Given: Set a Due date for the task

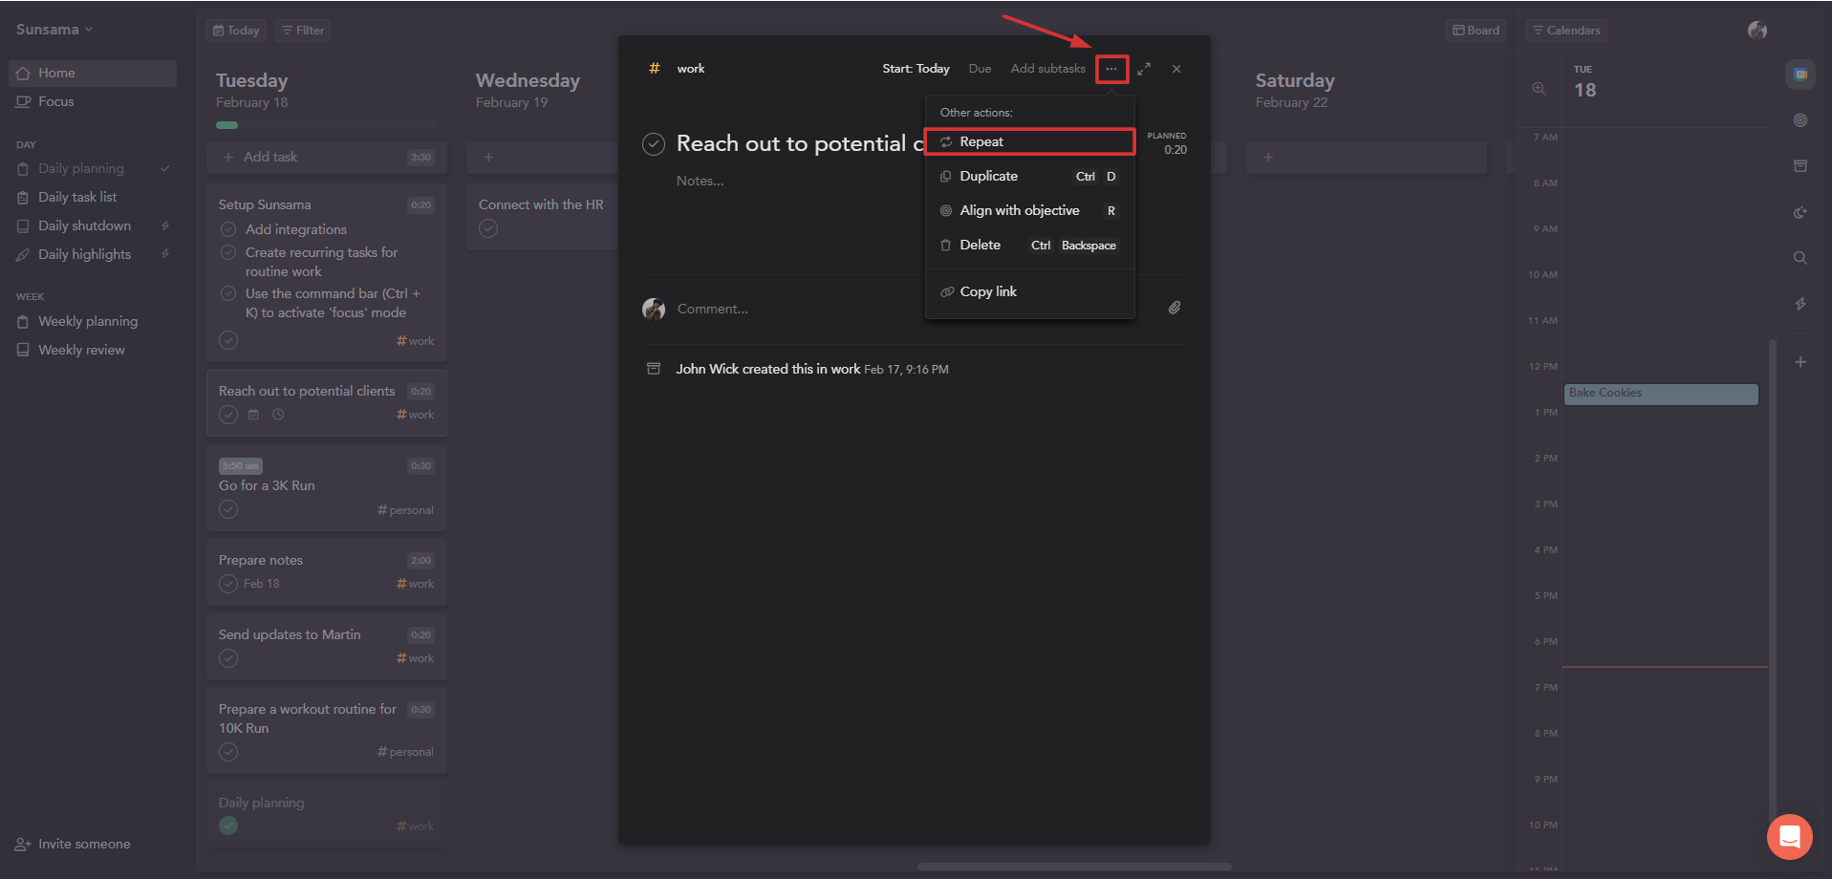Looking at the screenshot, I should click(x=980, y=69).
